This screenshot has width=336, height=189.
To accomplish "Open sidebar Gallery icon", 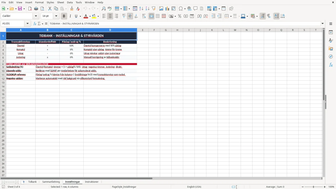I will 331,49.
